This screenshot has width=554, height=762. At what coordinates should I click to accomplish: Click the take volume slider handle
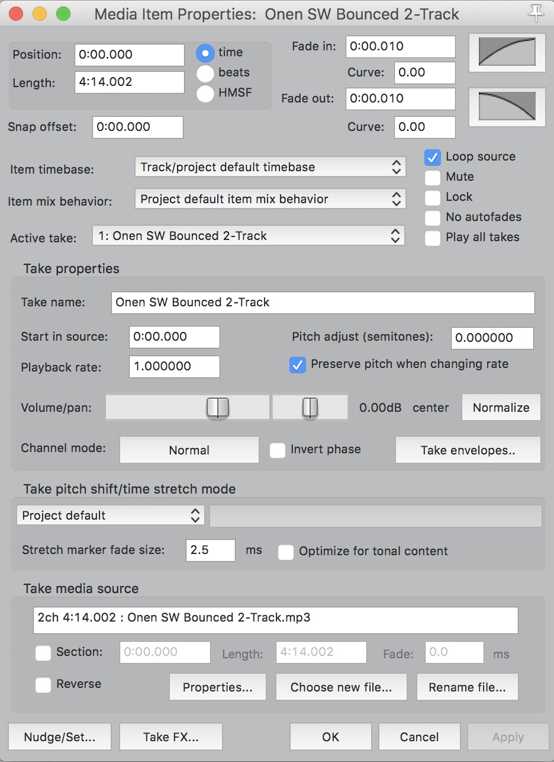pos(217,408)
